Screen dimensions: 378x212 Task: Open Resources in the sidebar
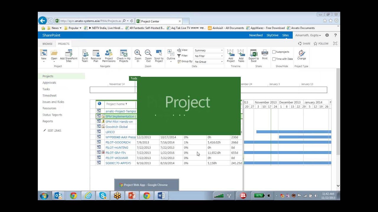point(49,108)
